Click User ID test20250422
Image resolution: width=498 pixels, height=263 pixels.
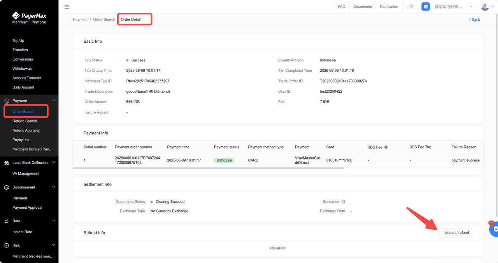pos(332,92)
